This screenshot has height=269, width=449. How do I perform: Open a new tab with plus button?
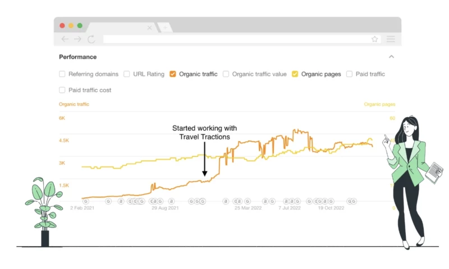point(164,27)
